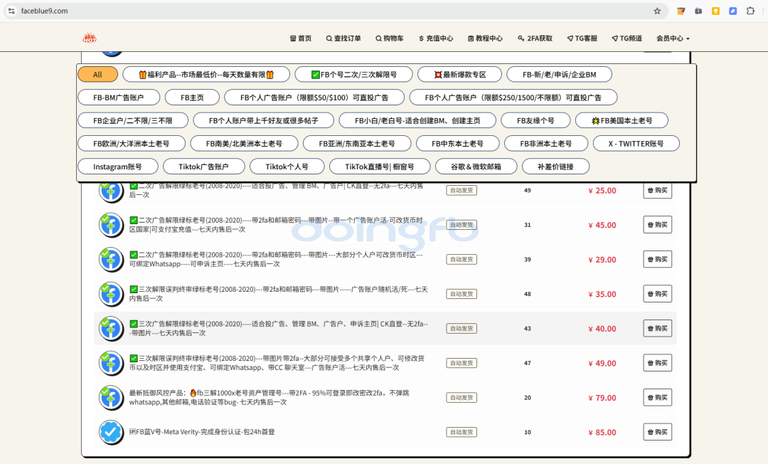Select the FB欧洲/大洋洲本土老号 category
The image size is (768, 464).
pos(132,144)
